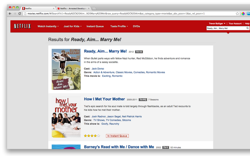Bookmark page with star icon
The image size is (250, 156).
[x=237, y=14]
